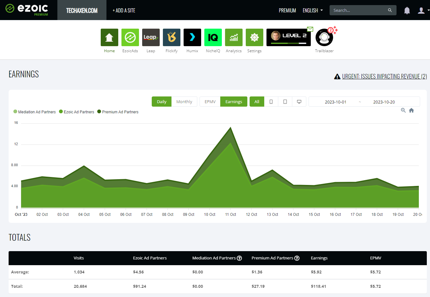This screenshot has width=430, height=297.
Task: Click the TOTALS section heading
Action: pyautogui.click(x=19, y=237)
